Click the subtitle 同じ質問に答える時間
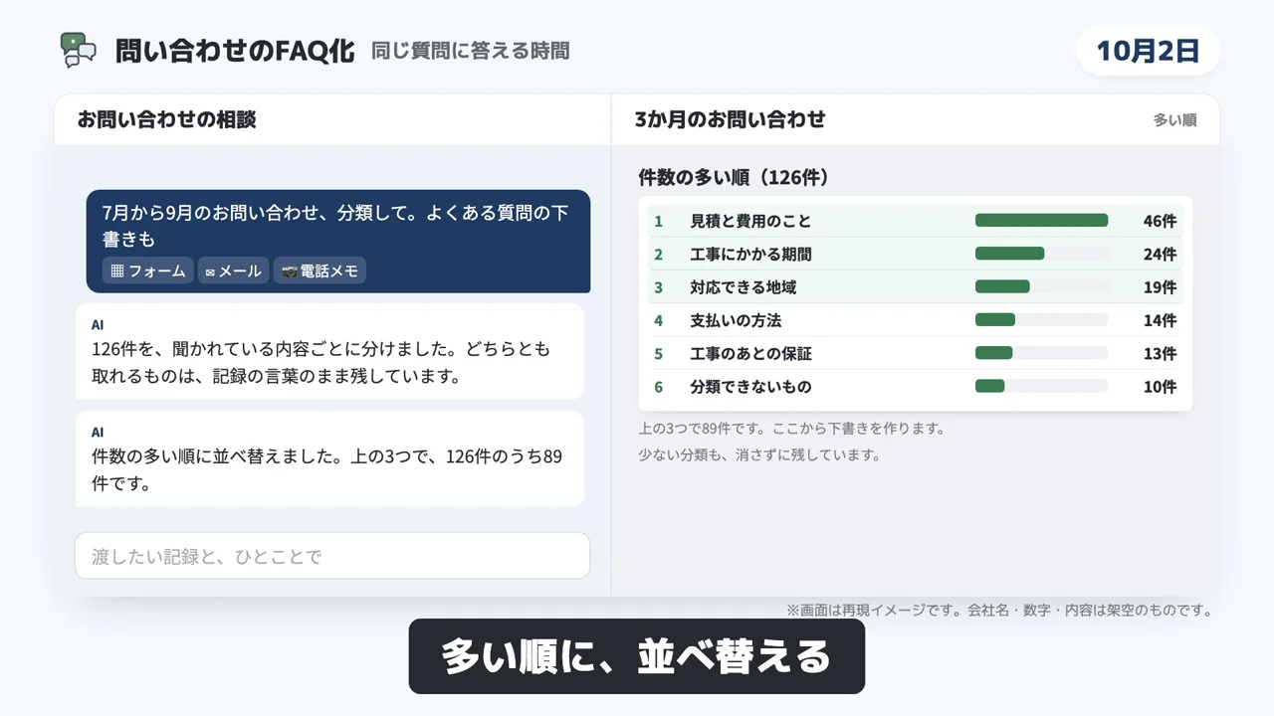Image resolution: width=1274 pixels, height=716 pixels. point(470,51)
